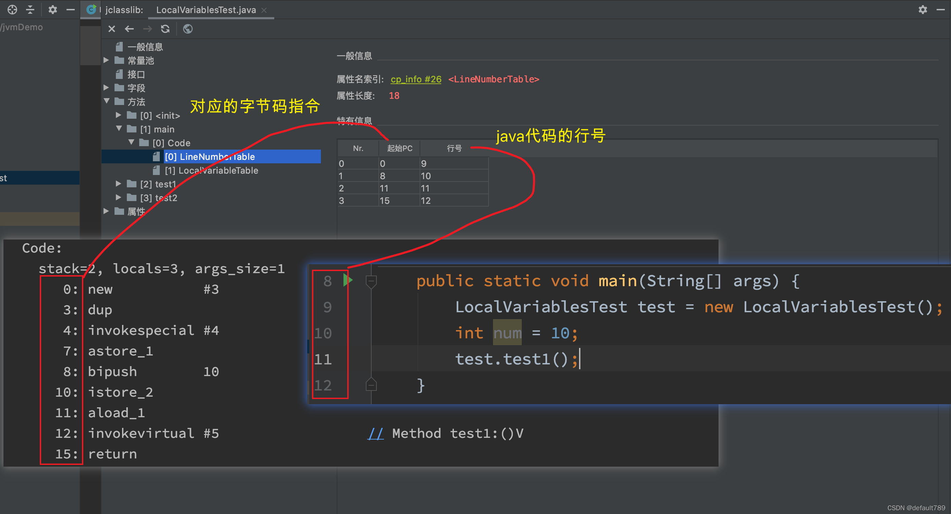951x514 pixels.
Task: Click the globe browser icon in toolbar
Action: [188, 29]
